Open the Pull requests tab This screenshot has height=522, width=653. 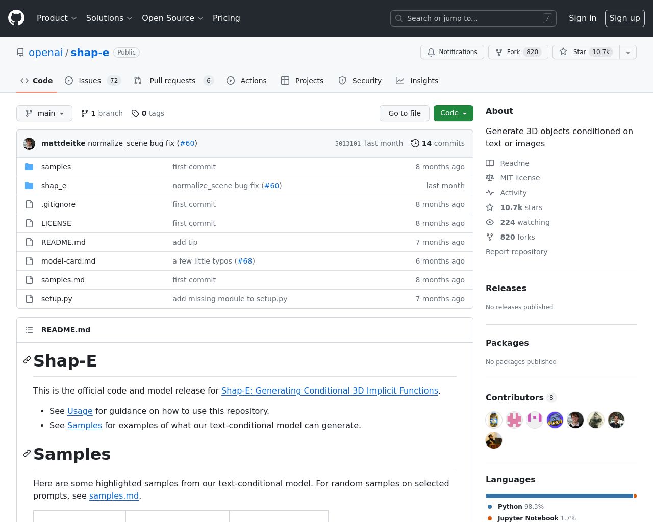pyautogui.click(x=172, y=81)
